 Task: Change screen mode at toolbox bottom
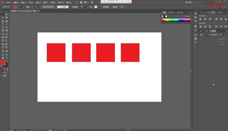point(5,76)
